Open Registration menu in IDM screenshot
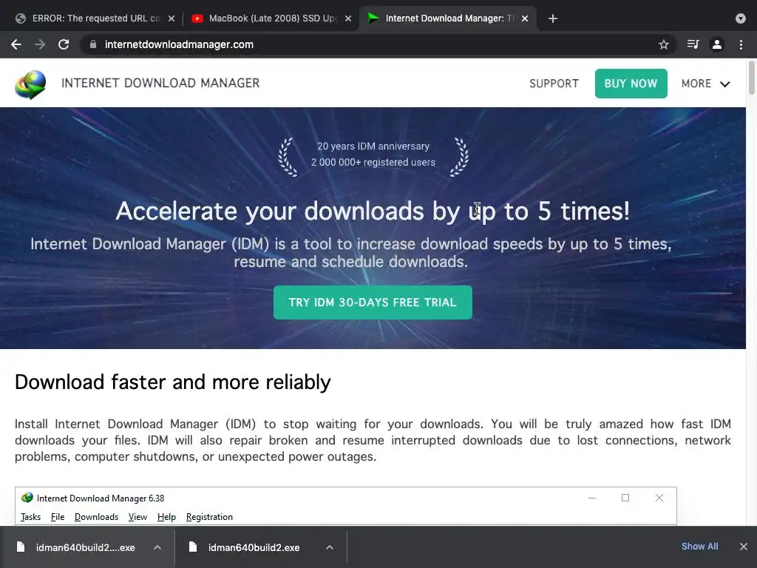The width and height of the screenshot is (757, 568). (209, 517)
